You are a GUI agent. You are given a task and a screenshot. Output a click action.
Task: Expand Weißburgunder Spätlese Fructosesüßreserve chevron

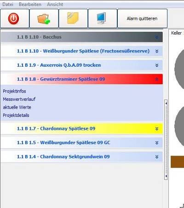[157, 51]
